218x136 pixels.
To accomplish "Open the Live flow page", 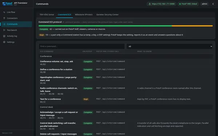I will 17,12.
